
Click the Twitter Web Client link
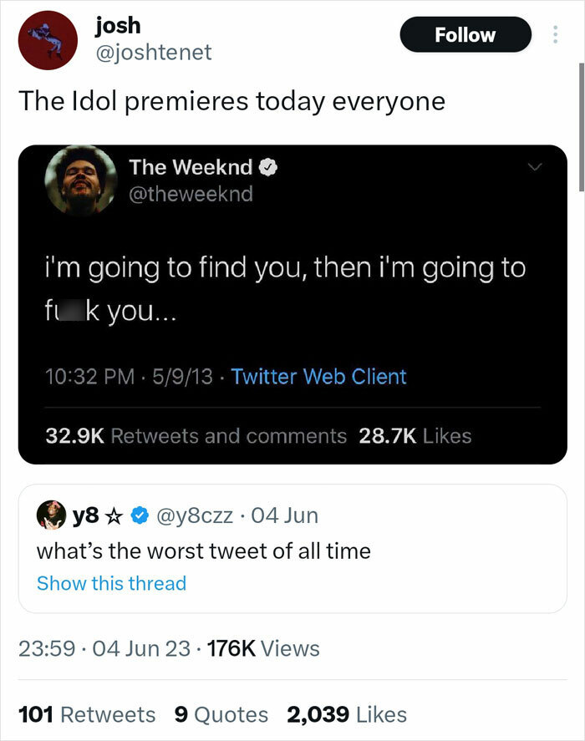[x=320, y=377]
